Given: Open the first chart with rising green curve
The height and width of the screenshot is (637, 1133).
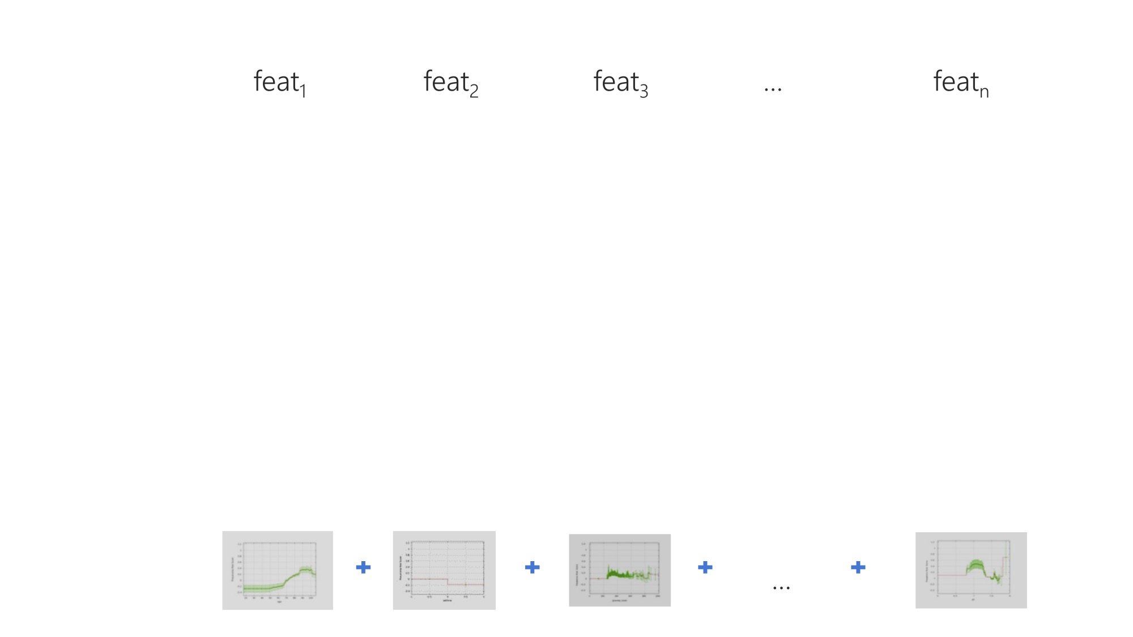Looking at the screenshot, I should click(278, 570).
